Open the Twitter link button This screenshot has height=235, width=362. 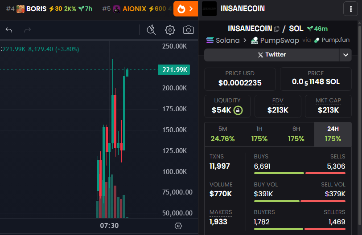point(272,55)
